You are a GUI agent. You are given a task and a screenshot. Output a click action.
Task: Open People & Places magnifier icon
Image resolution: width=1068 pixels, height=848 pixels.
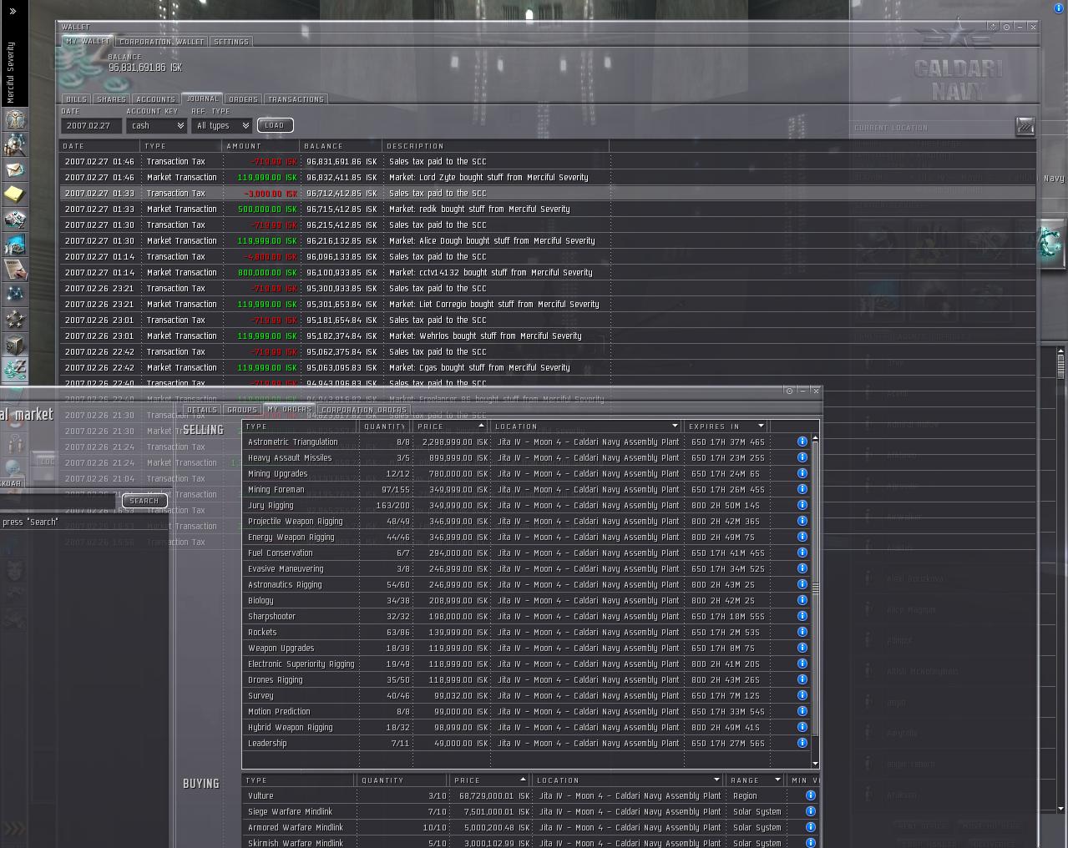pos(14,144)
